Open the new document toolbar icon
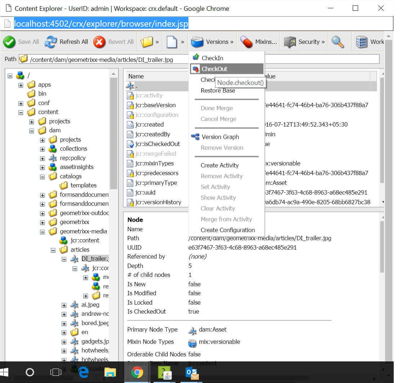Image resolution: width=415 pixels, height=383 pixels. (x=172, y=42)
